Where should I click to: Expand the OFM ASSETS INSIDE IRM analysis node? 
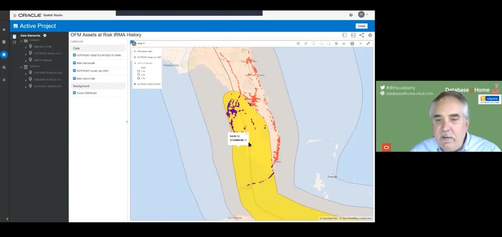click(26, 73)
